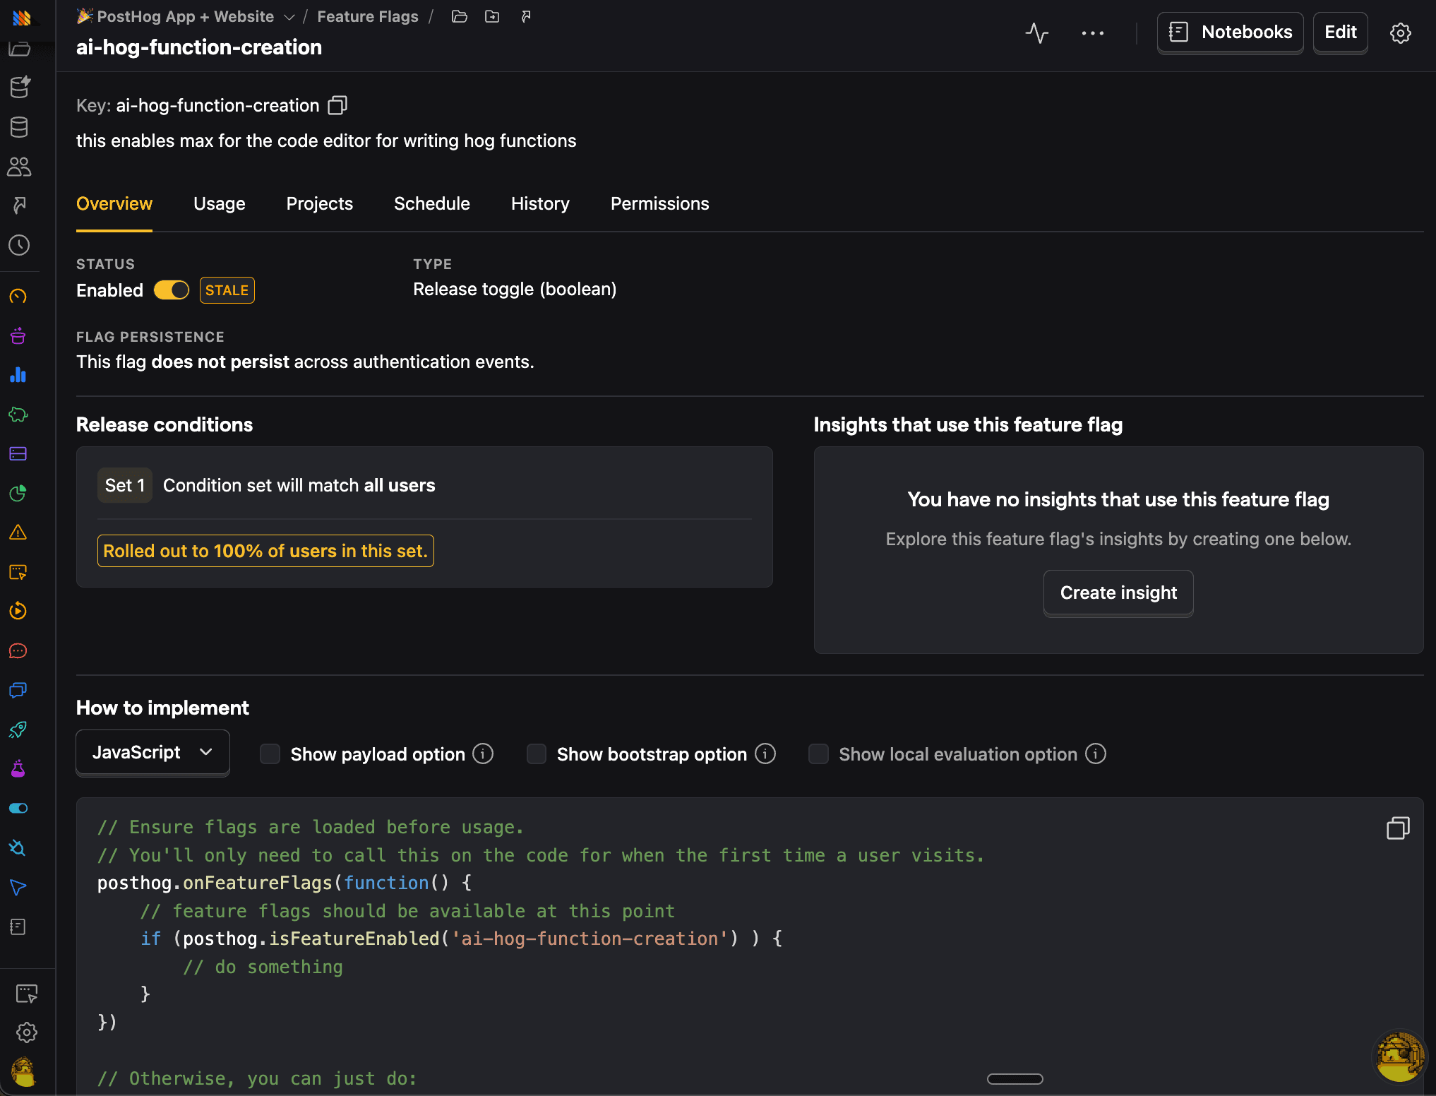Open the Feature Flags breadcrumb link
1436x1096 pixels.
point(368,16)
